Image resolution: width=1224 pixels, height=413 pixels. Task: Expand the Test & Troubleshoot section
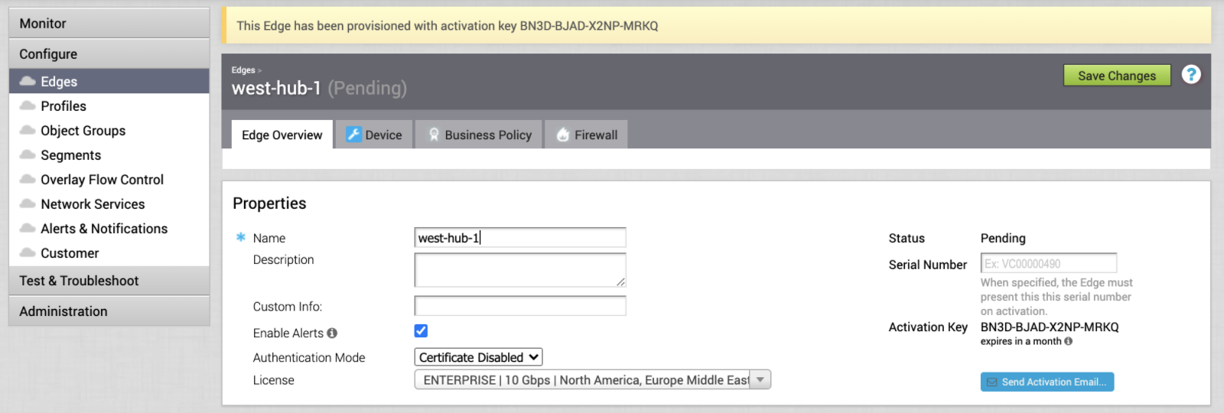109,281
